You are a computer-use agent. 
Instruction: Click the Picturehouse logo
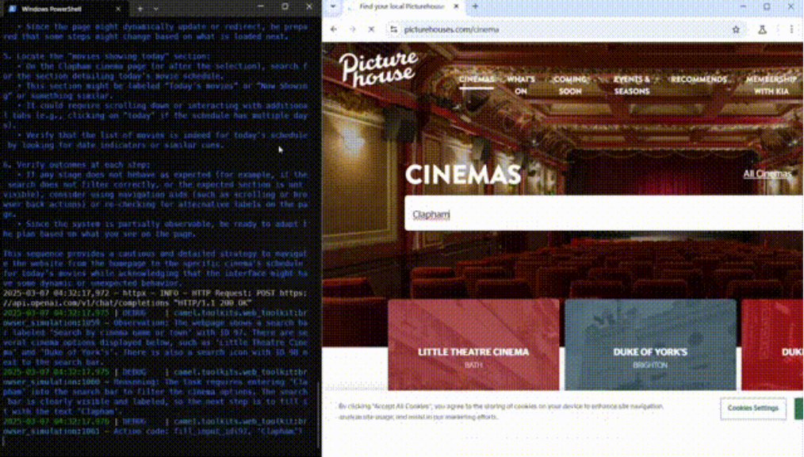click(x=378, y=68)
